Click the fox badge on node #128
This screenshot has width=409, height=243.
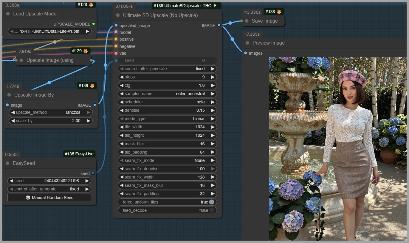[91, 4]
